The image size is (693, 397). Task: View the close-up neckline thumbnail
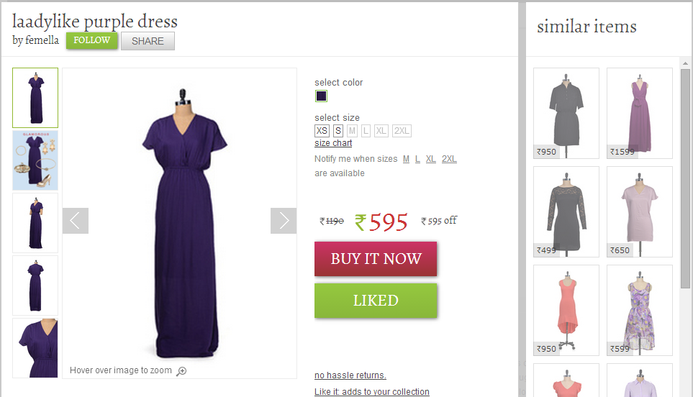click(35, 348)
